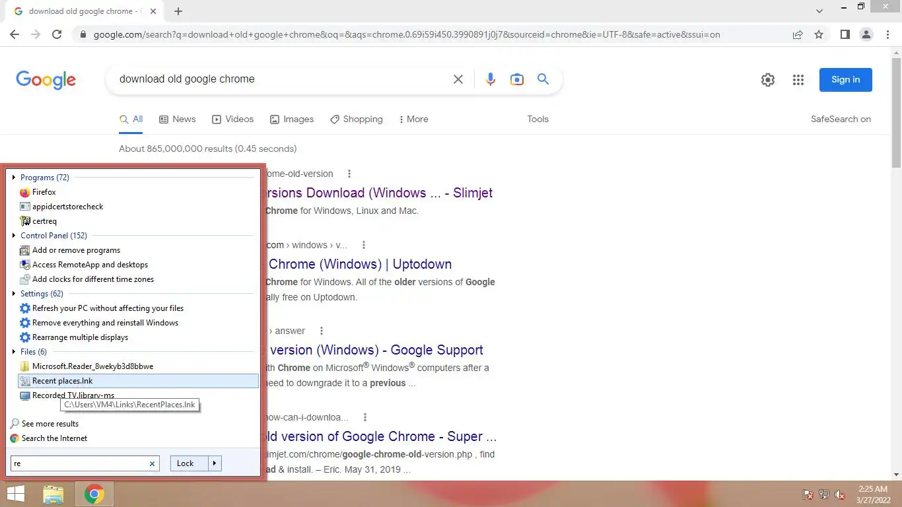Click the Tools button

tap(538, 119)
